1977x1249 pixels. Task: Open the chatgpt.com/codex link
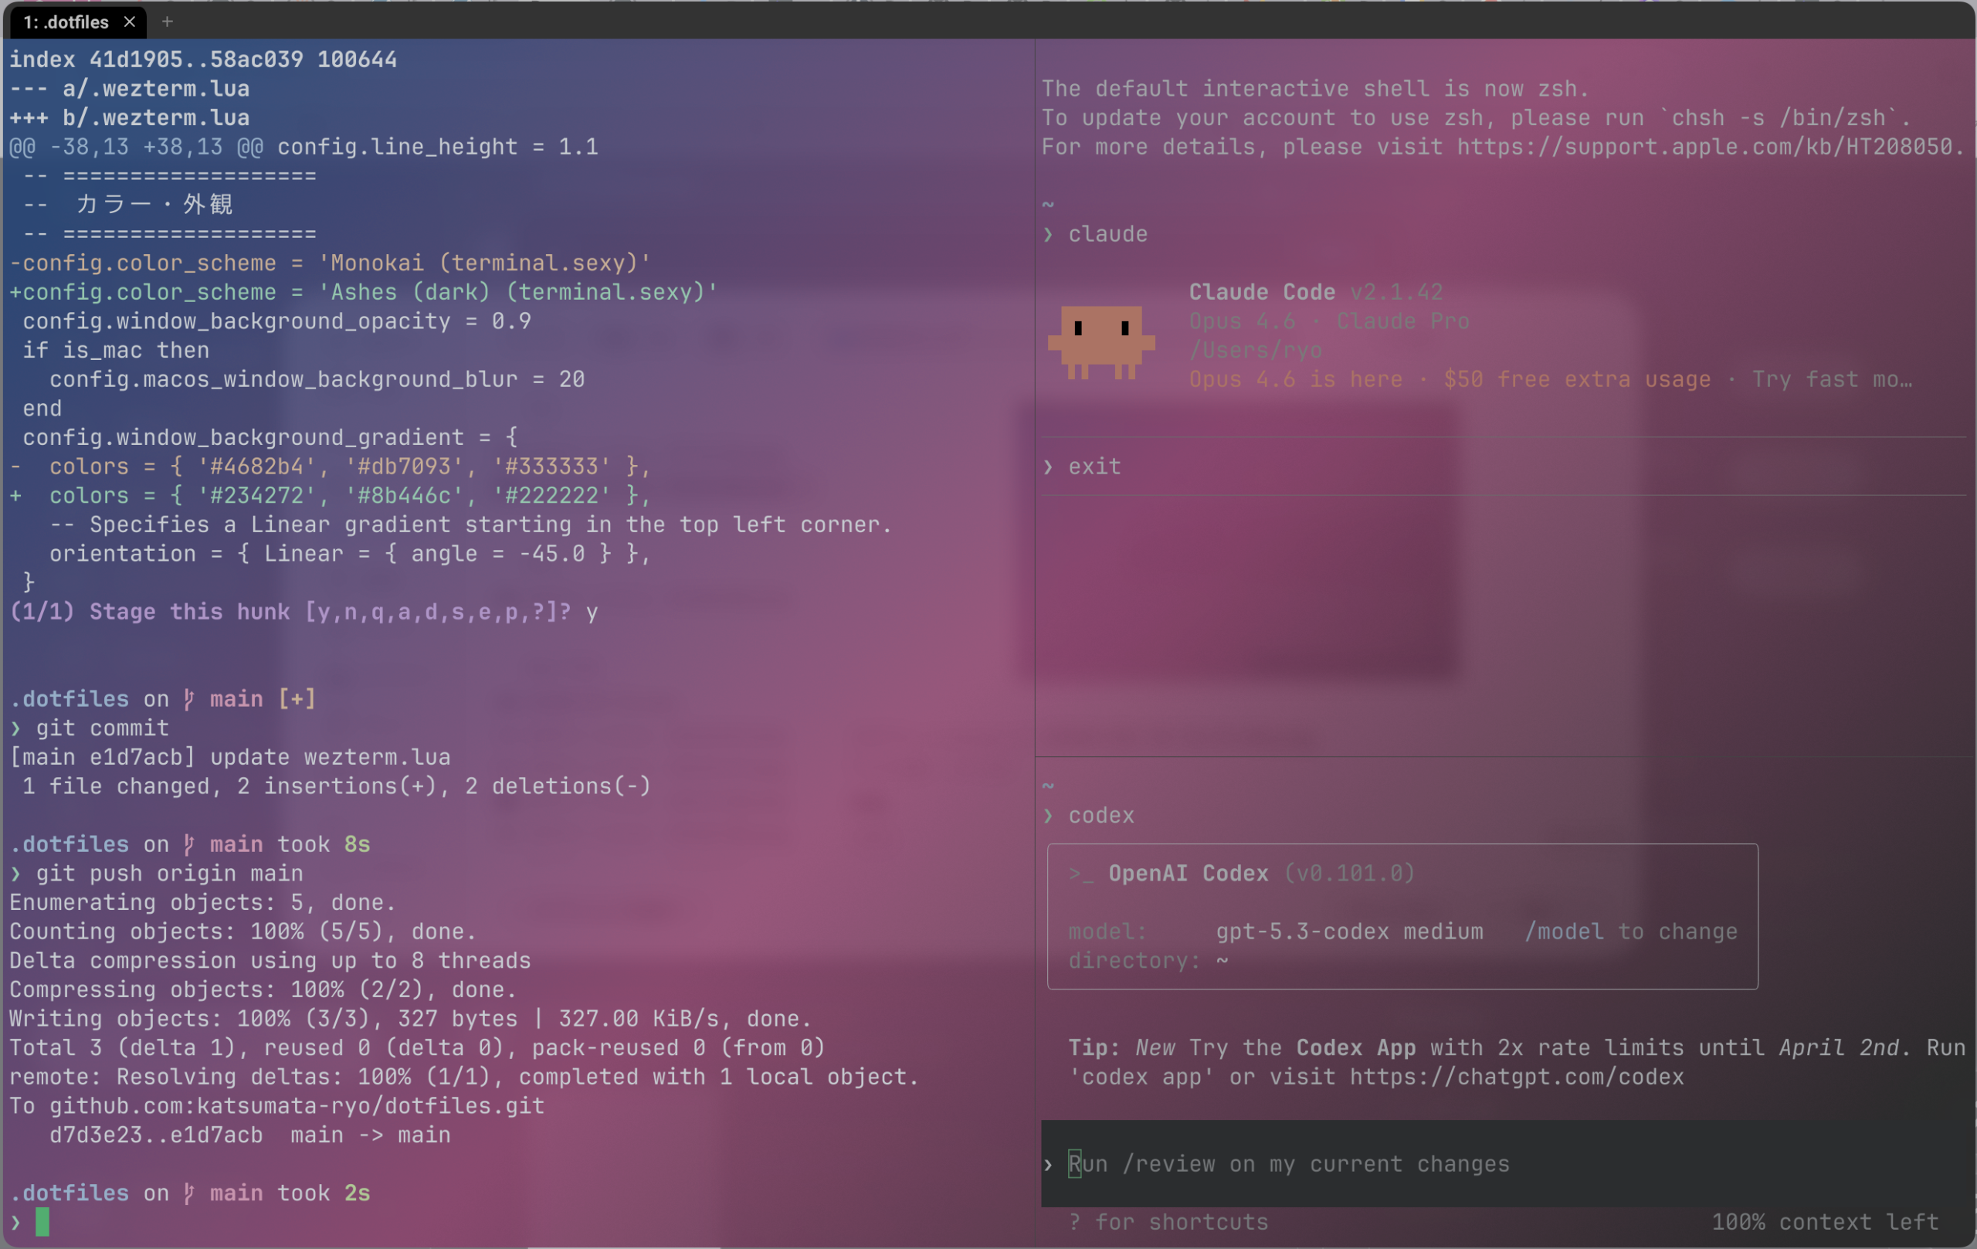1516,1078
